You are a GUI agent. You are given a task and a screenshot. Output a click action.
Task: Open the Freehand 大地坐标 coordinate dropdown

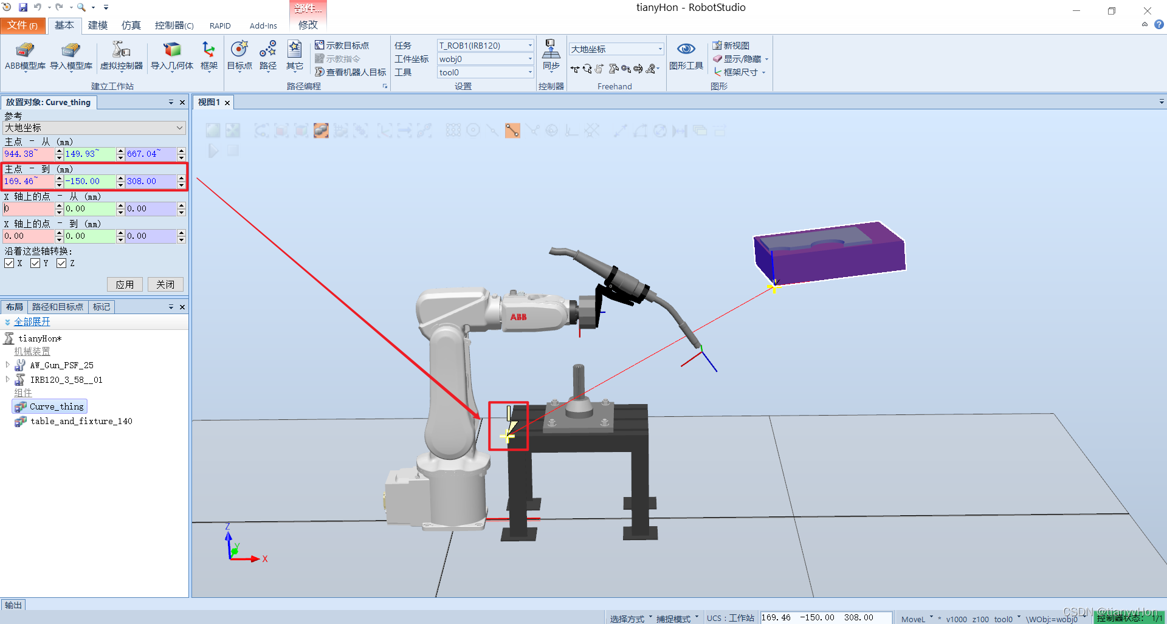click(x=616, y=49)
